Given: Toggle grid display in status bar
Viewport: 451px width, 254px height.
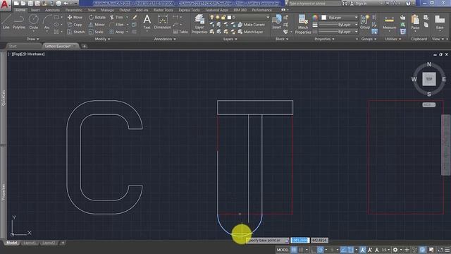Looking at the screenshot, I should (x=294, y=250).
